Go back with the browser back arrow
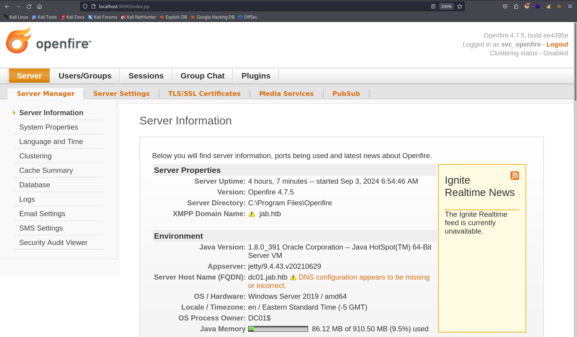This screenshot has width=577, height=337. tap(7, 6)
